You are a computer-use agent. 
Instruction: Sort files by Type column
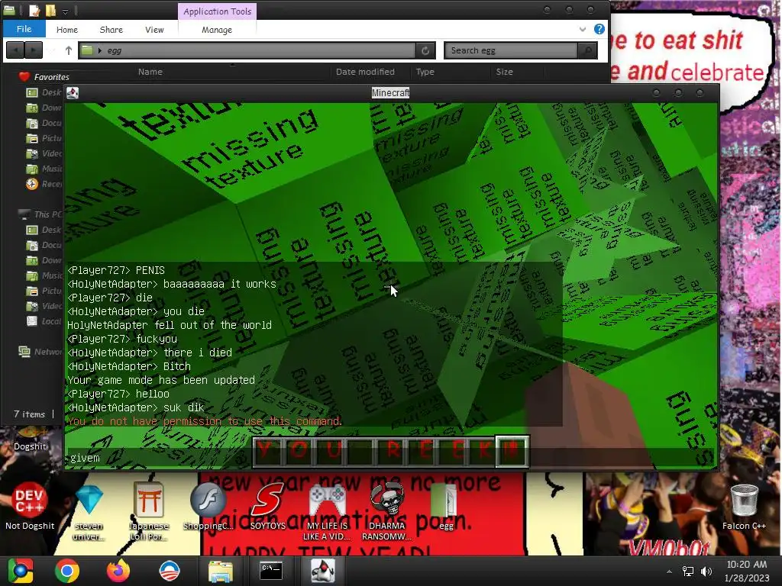(x=425, y=72)
